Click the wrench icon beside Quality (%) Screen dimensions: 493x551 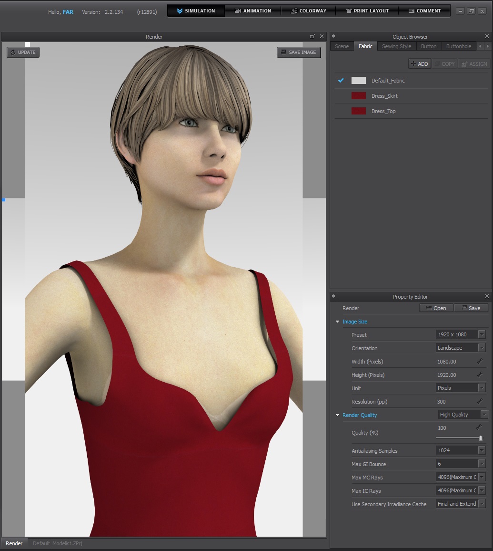(479, 427)
